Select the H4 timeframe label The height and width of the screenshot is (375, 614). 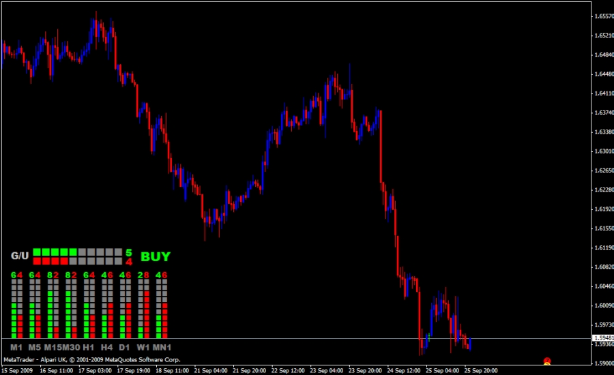tap(106, 346)
